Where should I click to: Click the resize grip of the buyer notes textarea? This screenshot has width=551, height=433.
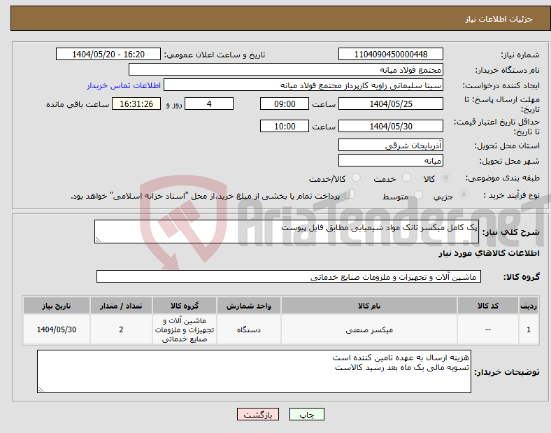tap(41, 390)
